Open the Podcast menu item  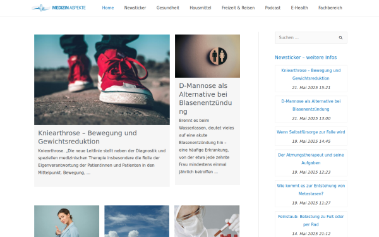click(x=273, y=8)
